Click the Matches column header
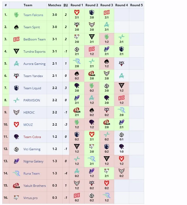 [x=55, y=5]
